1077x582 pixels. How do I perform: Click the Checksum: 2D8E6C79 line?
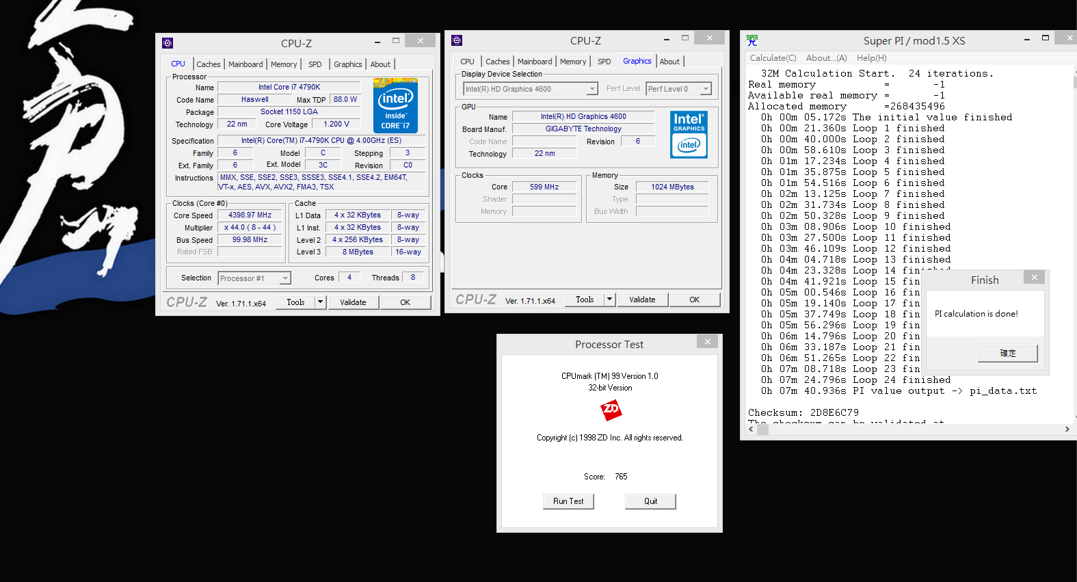[x=803, y=413]
